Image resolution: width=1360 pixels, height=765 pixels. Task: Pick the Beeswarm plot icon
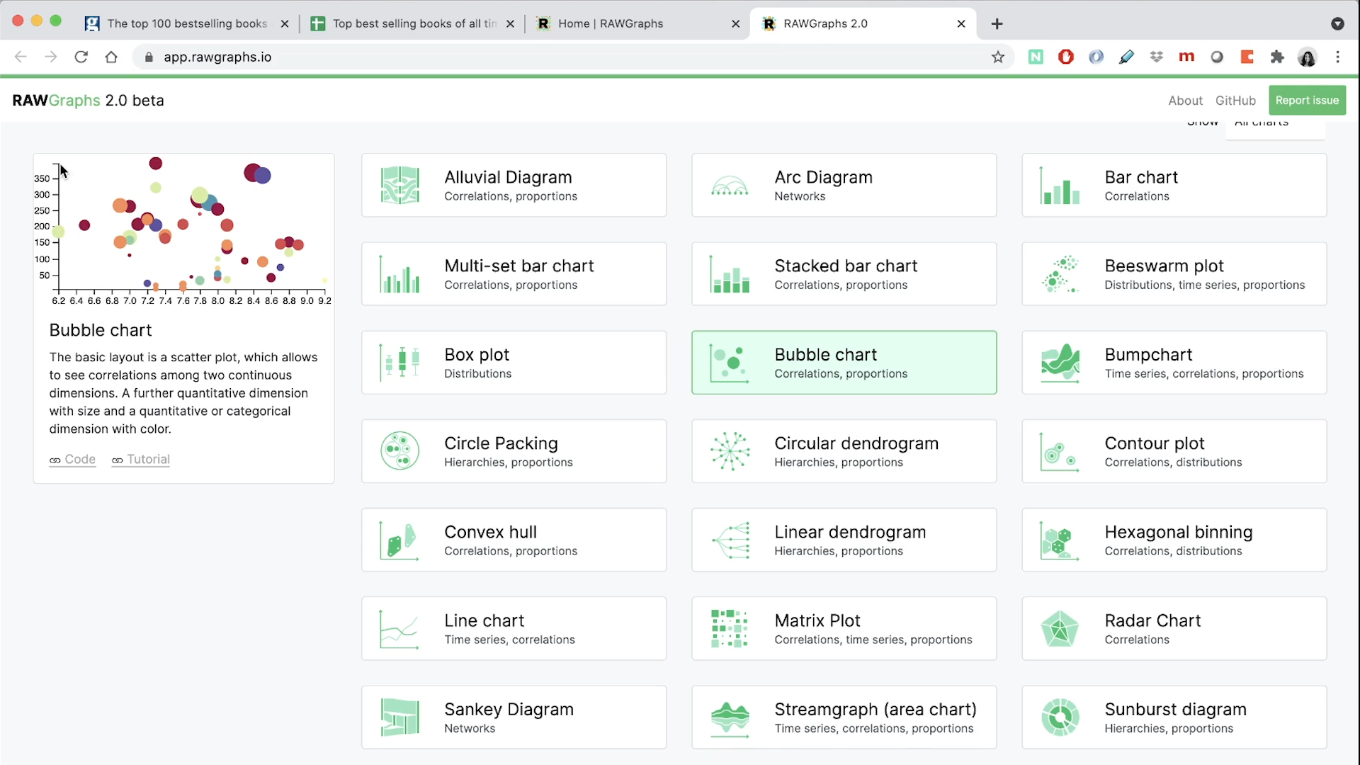click(1060, 274)
